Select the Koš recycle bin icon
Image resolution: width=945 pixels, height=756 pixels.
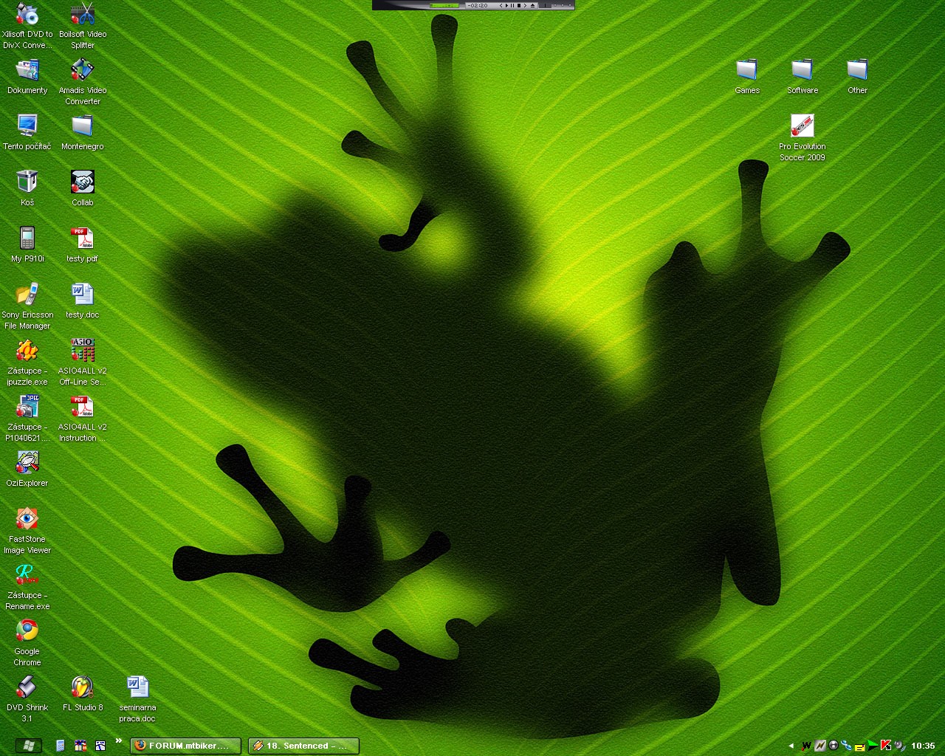point(27,183)
